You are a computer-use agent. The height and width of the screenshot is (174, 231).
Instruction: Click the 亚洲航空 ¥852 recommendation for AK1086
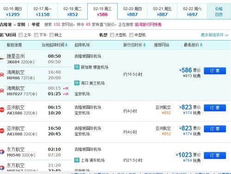click(163, 110)
